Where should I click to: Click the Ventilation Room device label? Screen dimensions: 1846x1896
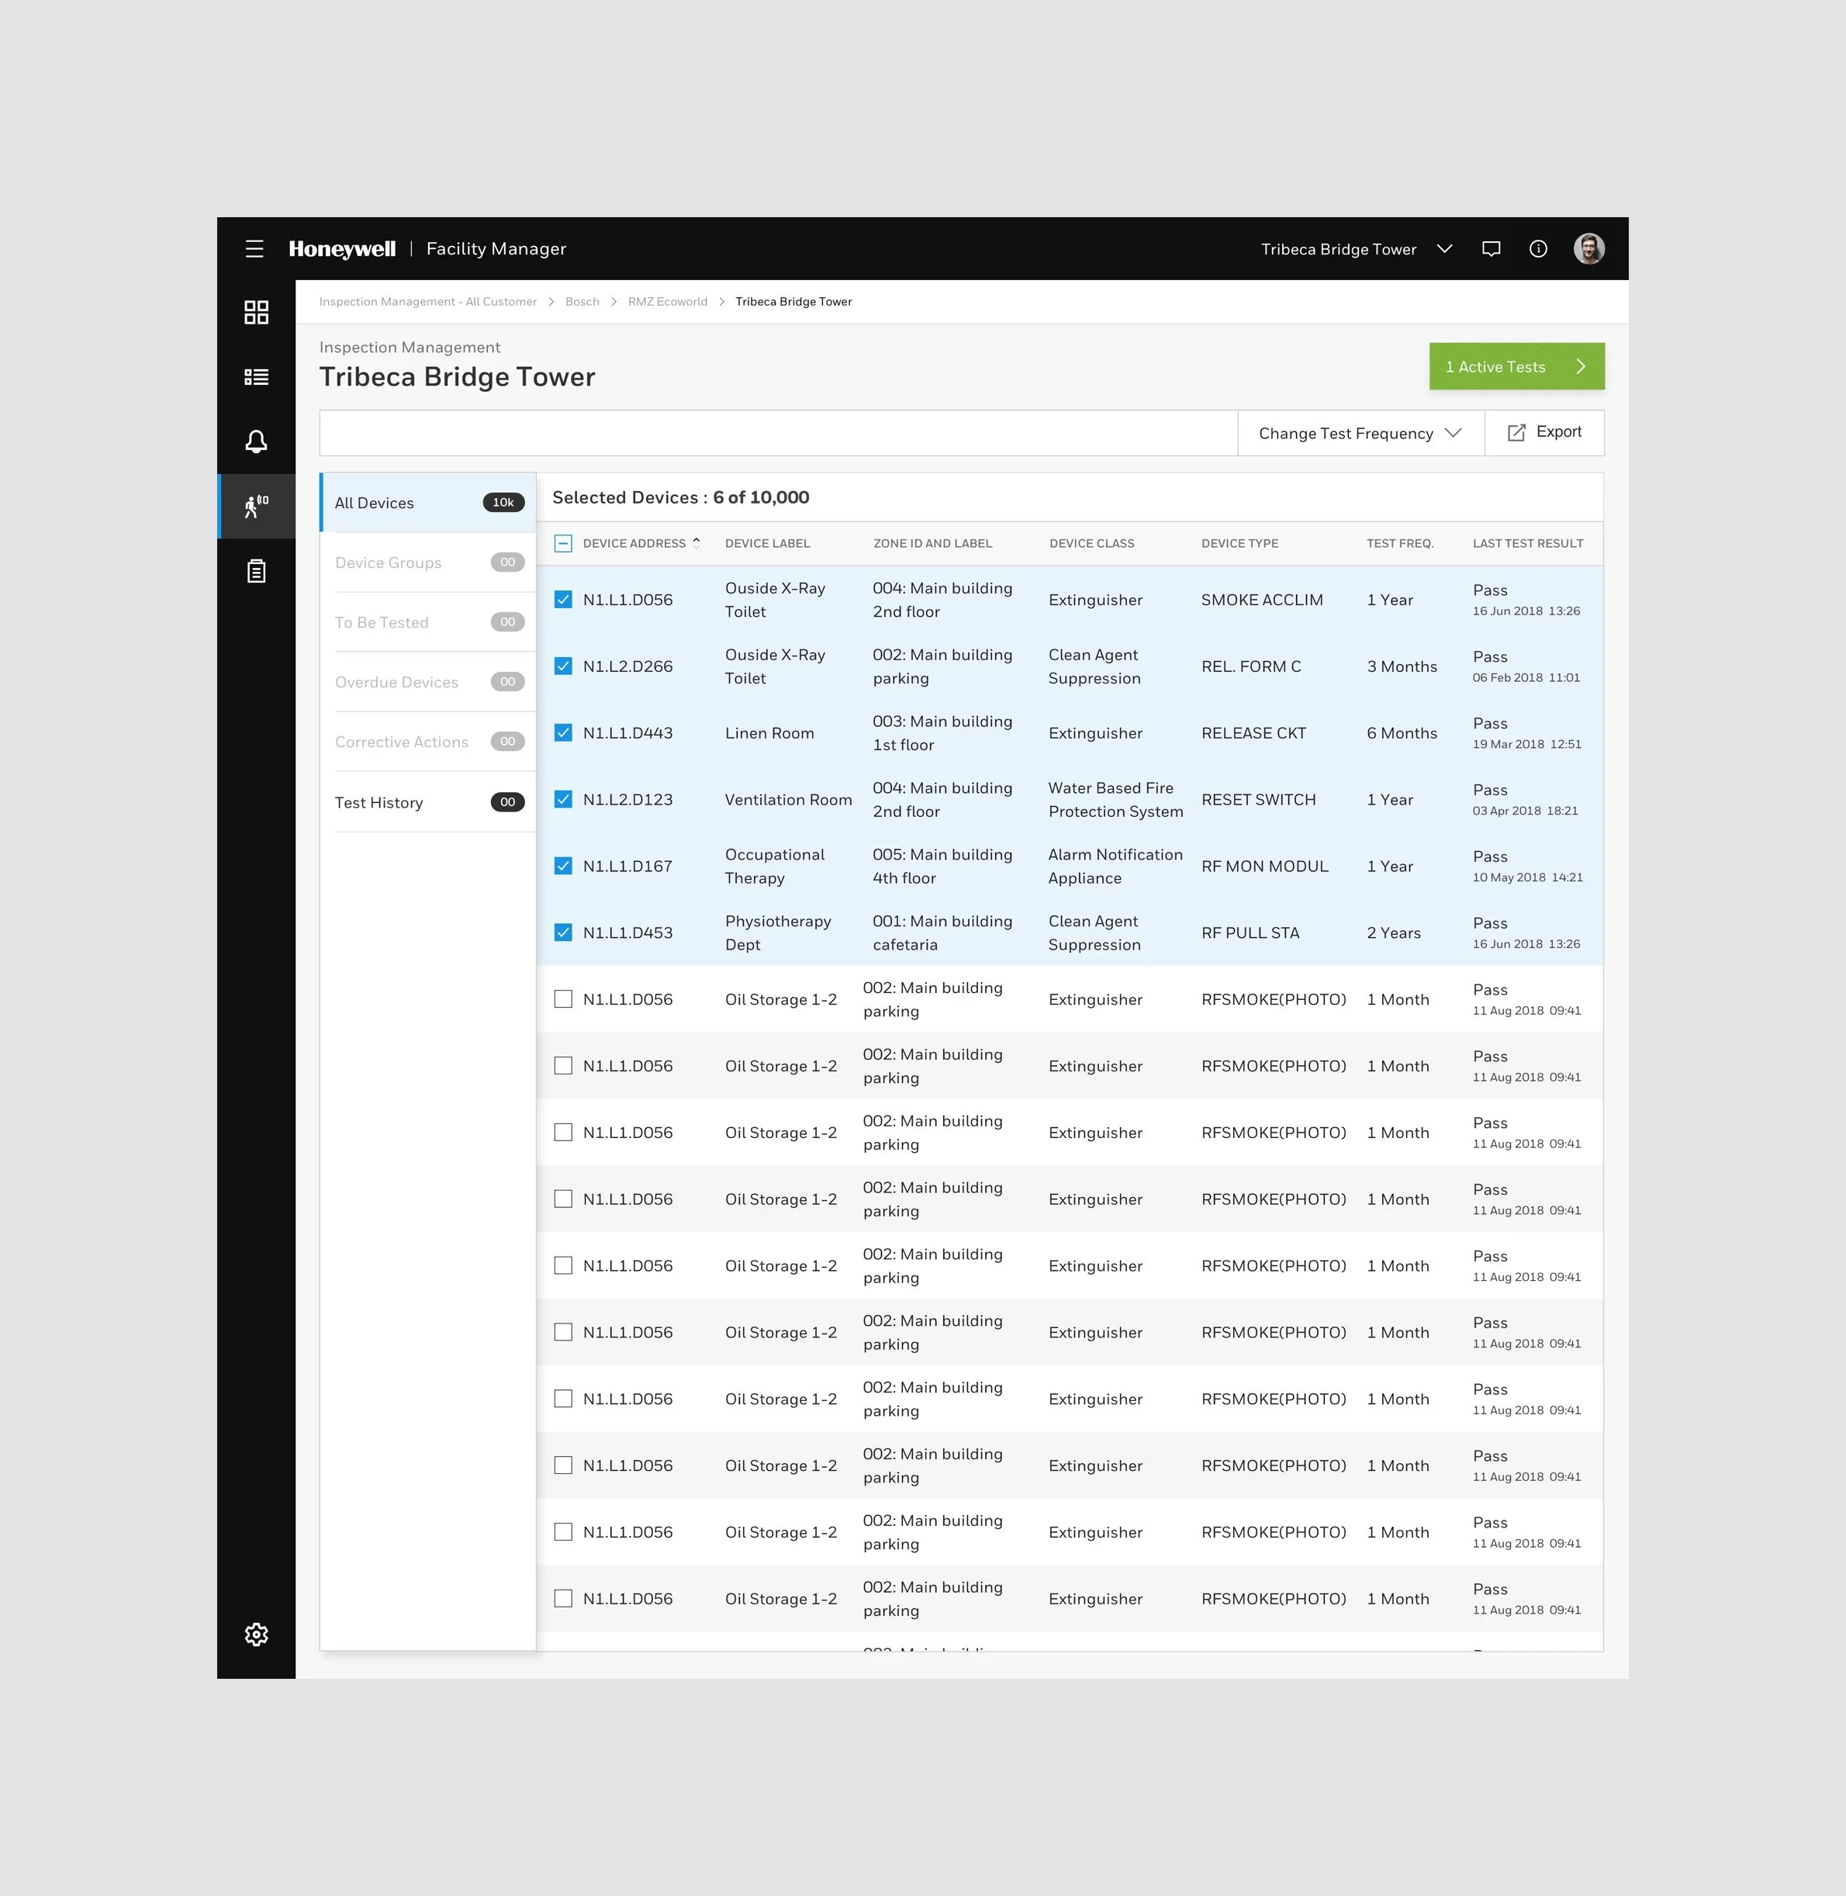tap(788, 799)
